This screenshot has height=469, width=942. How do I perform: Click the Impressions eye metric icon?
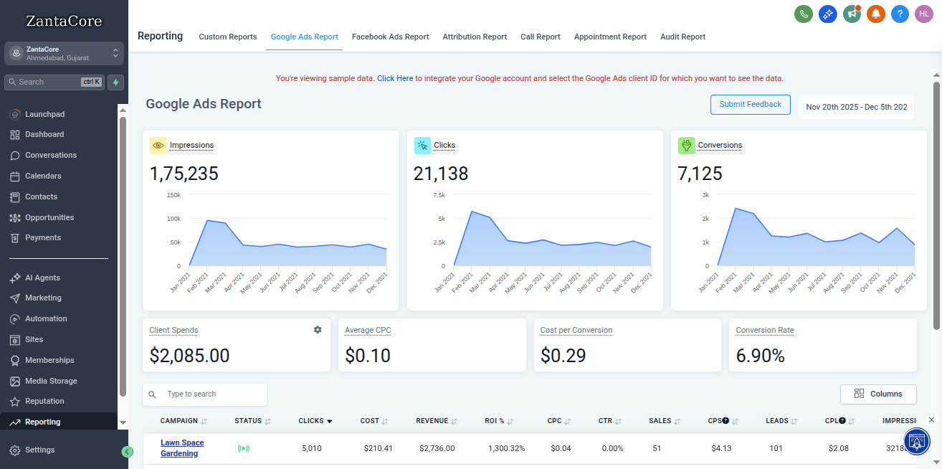[158, 145]
